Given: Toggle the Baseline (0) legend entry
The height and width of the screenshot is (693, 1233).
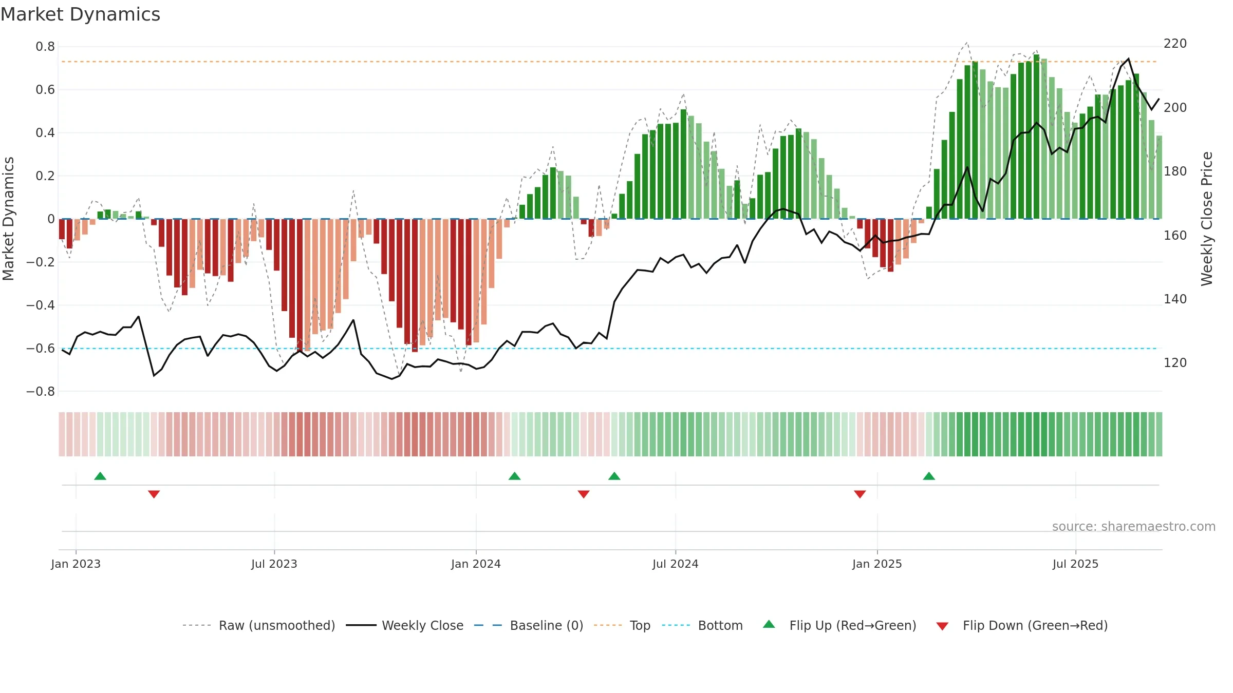Looking at the screenshot, I should (x=528, y=625).
